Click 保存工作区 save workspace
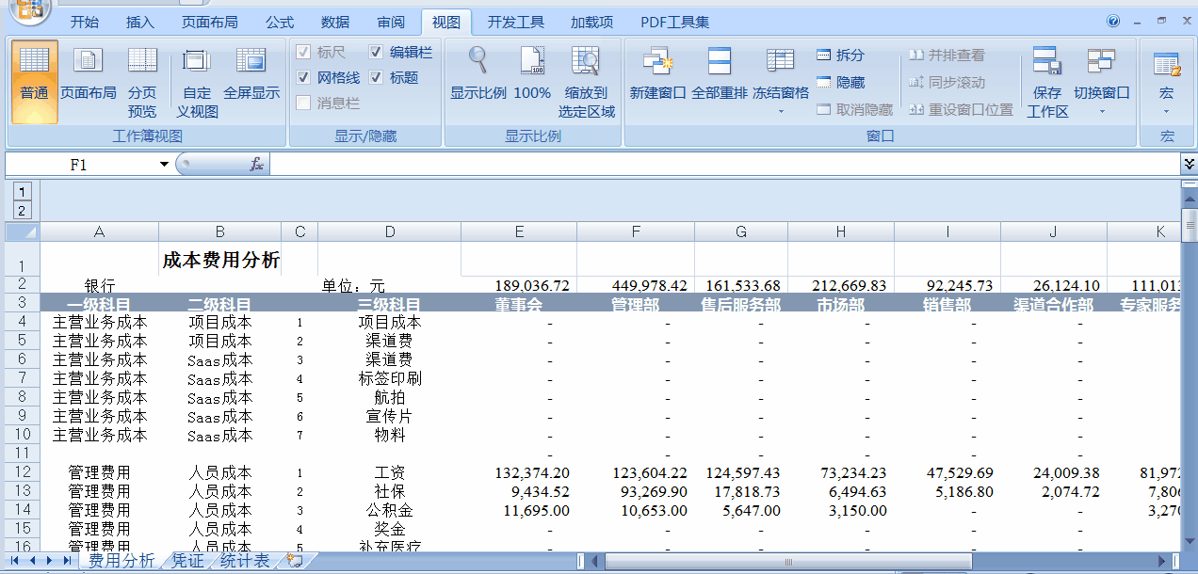1198x574 pixels. pyautogui.click(x=1047, y=81)
